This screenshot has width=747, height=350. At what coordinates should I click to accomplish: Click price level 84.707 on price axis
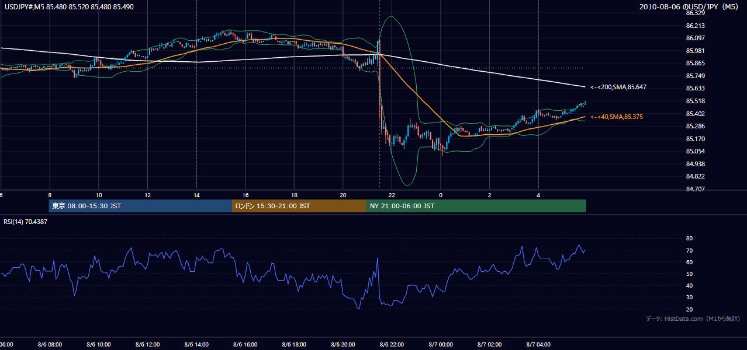tap(694, 189)
